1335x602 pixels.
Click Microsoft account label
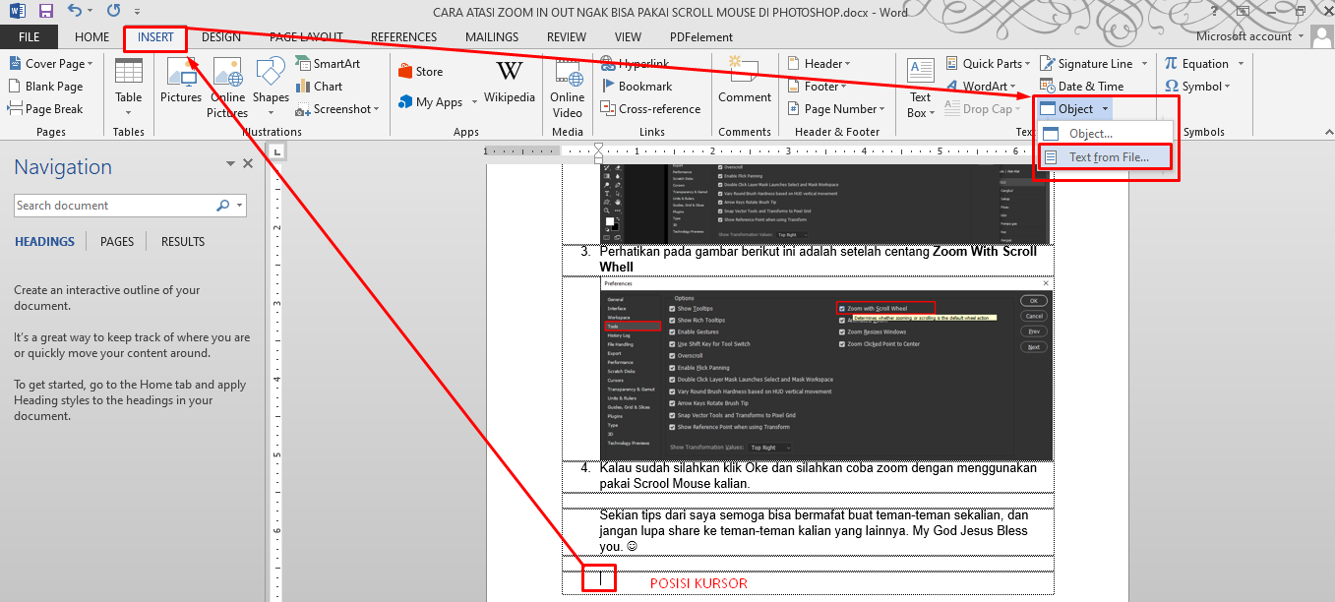point(1244,36)
